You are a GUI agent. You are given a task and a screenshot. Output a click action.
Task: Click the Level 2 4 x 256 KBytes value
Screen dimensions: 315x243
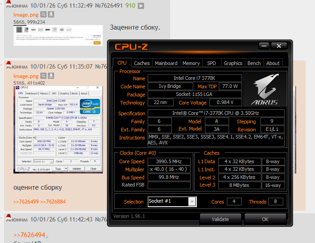pos(239,177)
